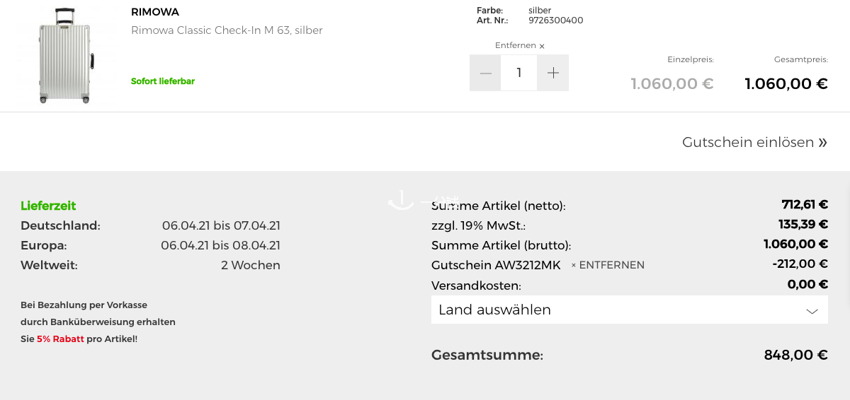This screenshot has width=850, height=400.
Task: Click the Gesamtpreis value 1.060,00 €
Action: pyautogui.click(x=786, y=83)
